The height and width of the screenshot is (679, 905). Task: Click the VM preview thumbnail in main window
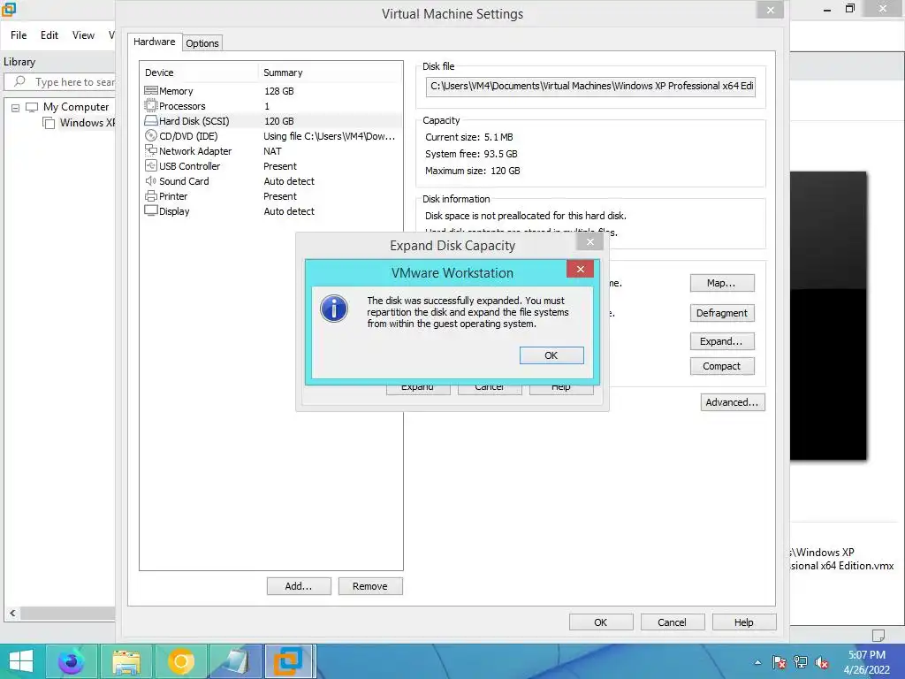point(828,316)
